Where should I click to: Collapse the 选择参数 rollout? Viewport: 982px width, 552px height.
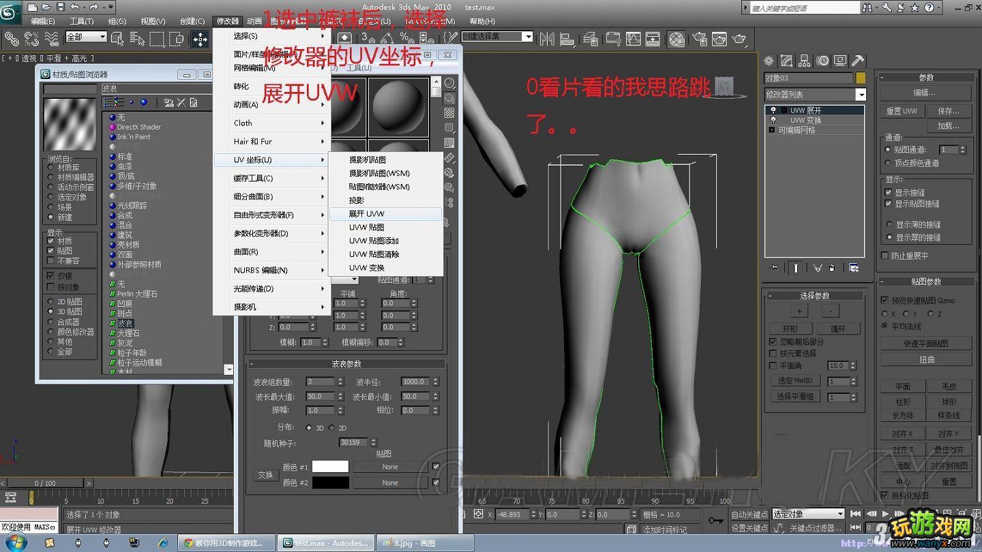point(814,296)
